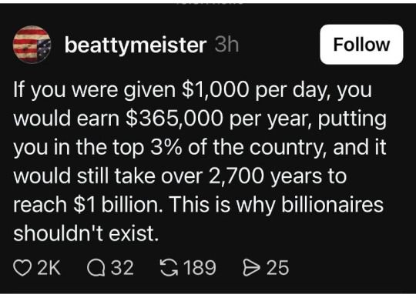Screen dimensions: 416x301
Task: Click the "$365,000 per year" text
Action: pos(216,119)
